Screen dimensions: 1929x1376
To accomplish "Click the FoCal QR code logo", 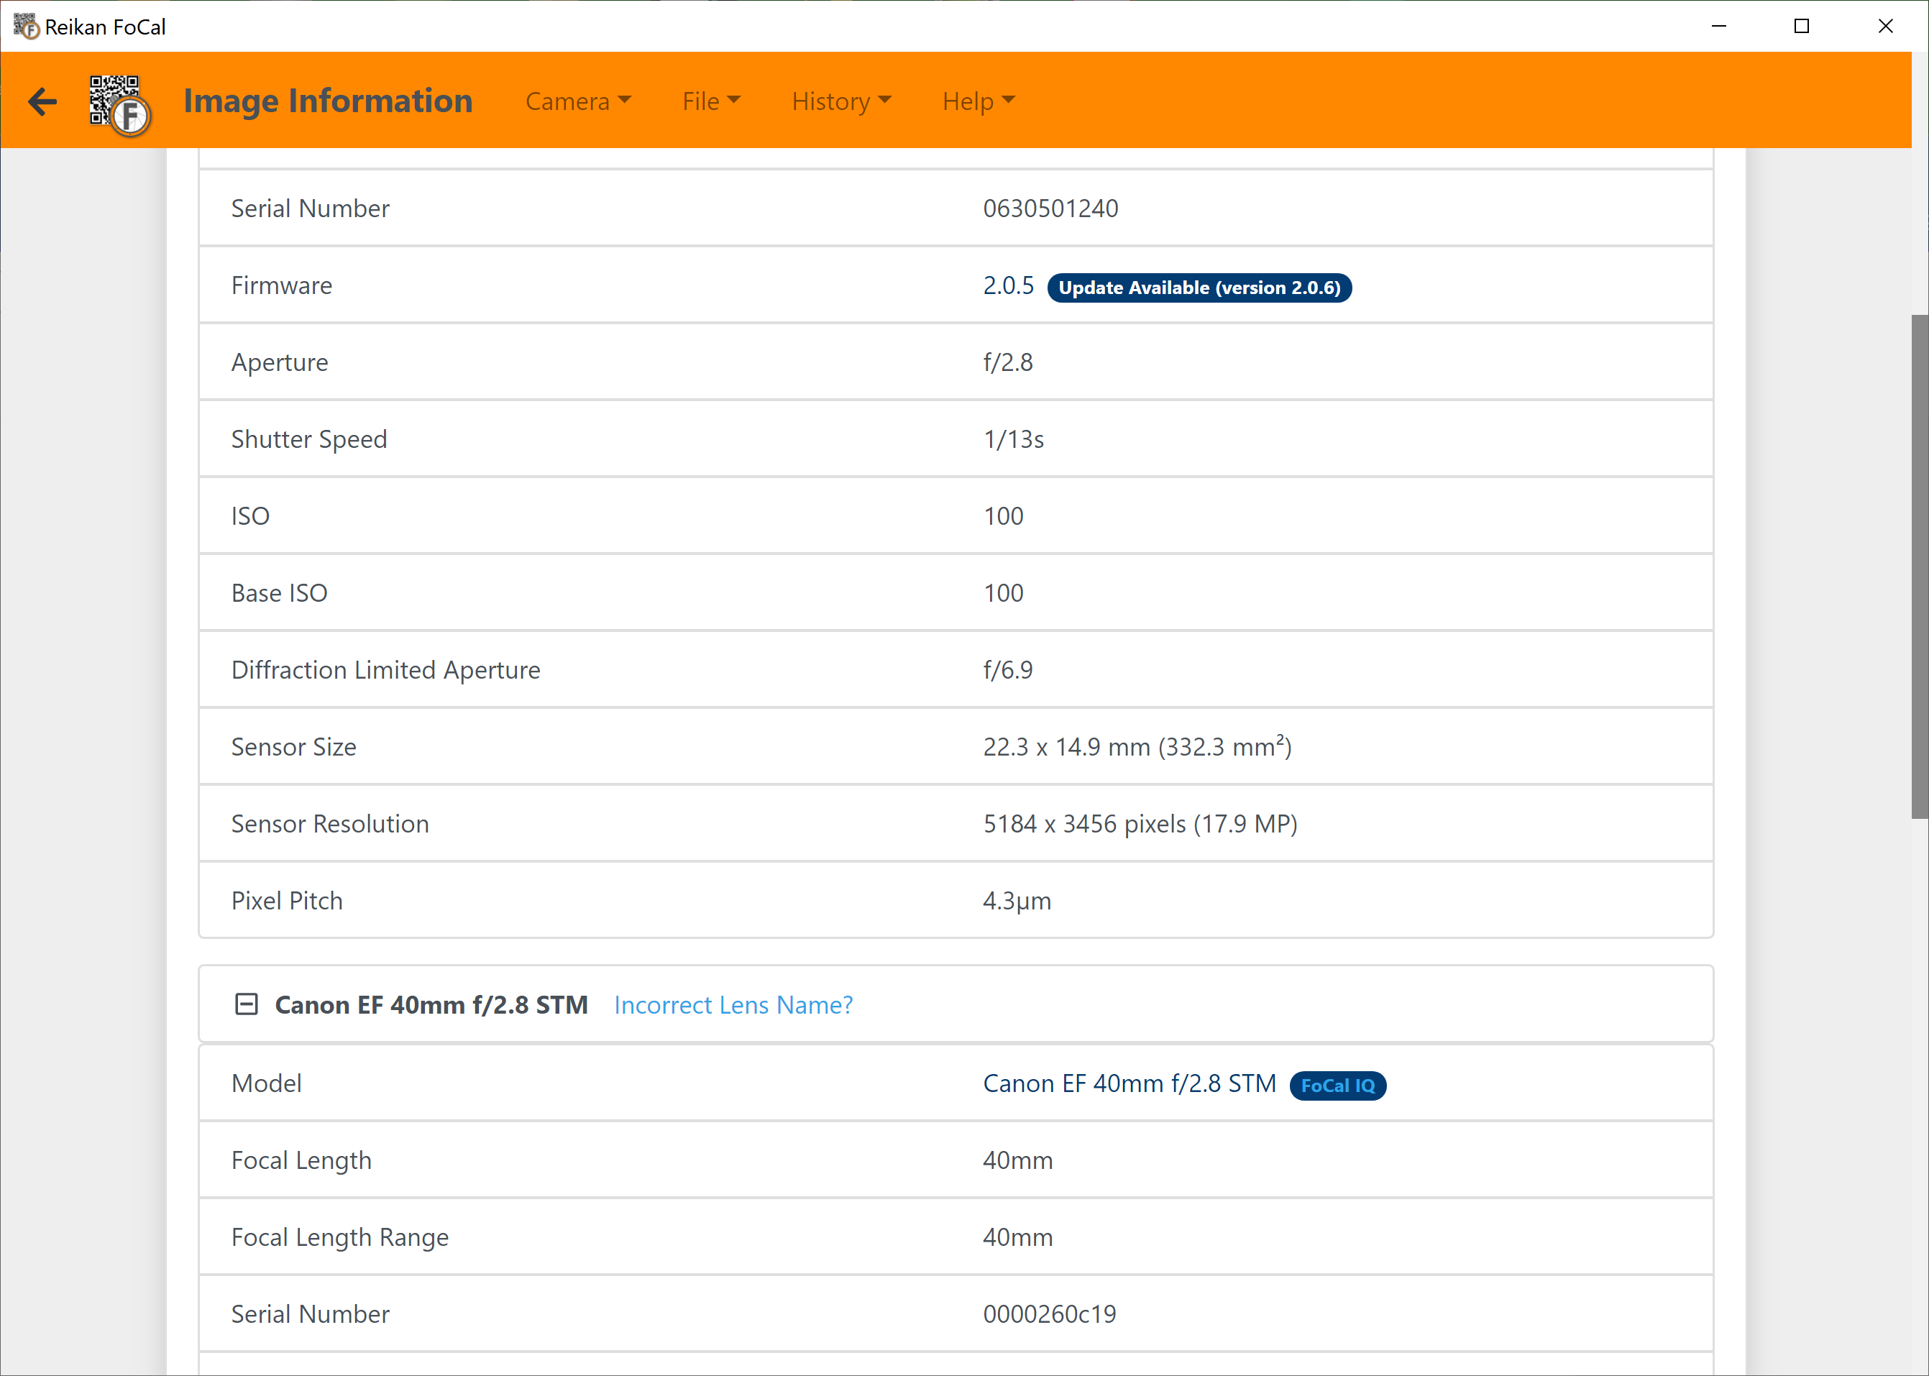I will pos(119,105).
